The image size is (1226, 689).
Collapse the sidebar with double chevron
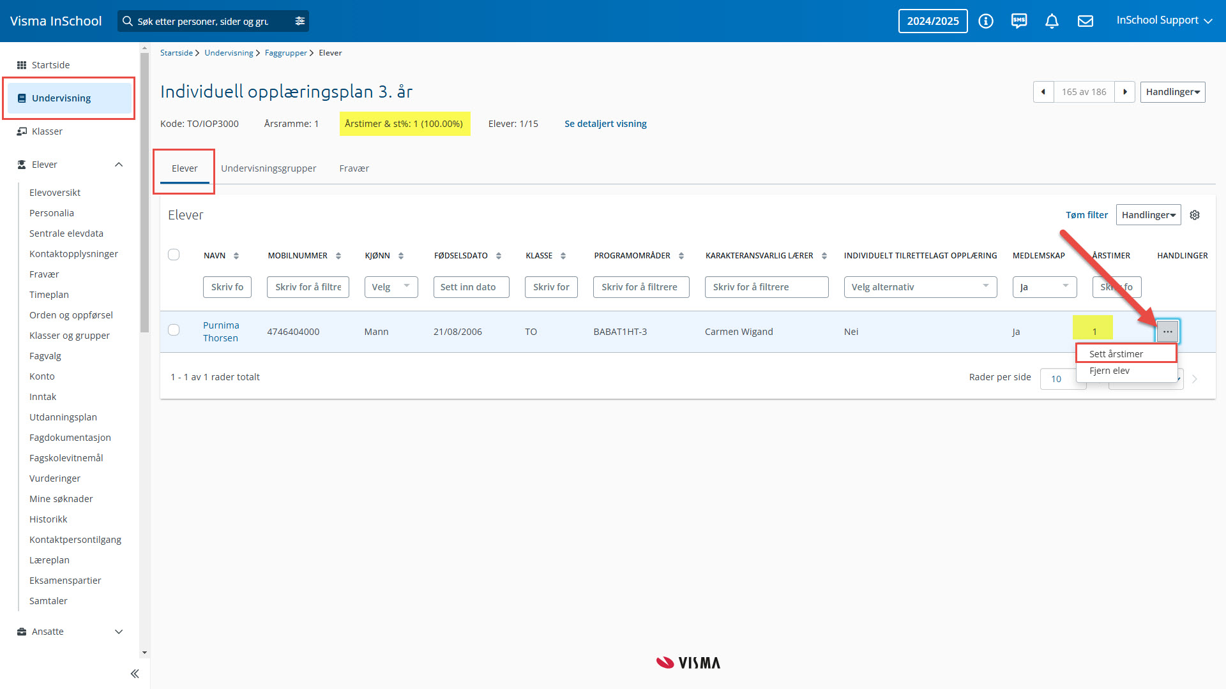135,674
